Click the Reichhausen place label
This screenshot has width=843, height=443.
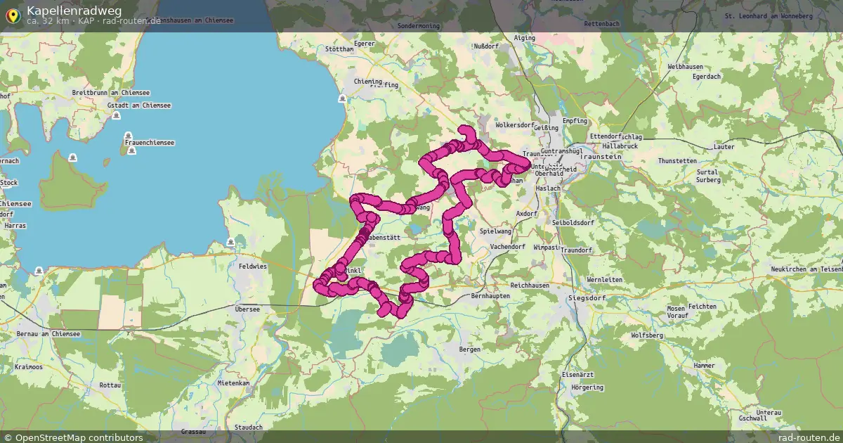tap(530, 286)
